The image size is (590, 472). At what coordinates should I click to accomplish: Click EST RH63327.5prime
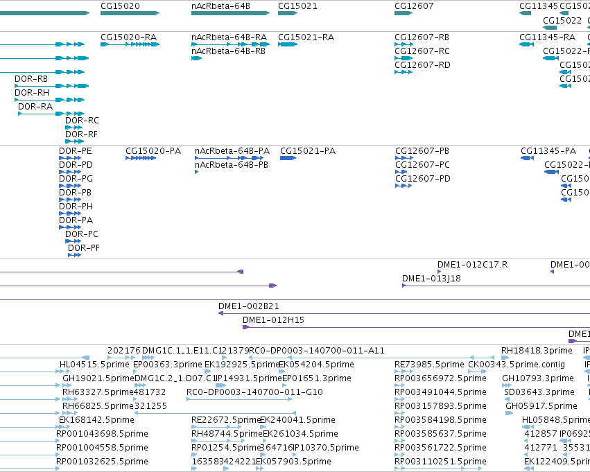tap(98, 392)
